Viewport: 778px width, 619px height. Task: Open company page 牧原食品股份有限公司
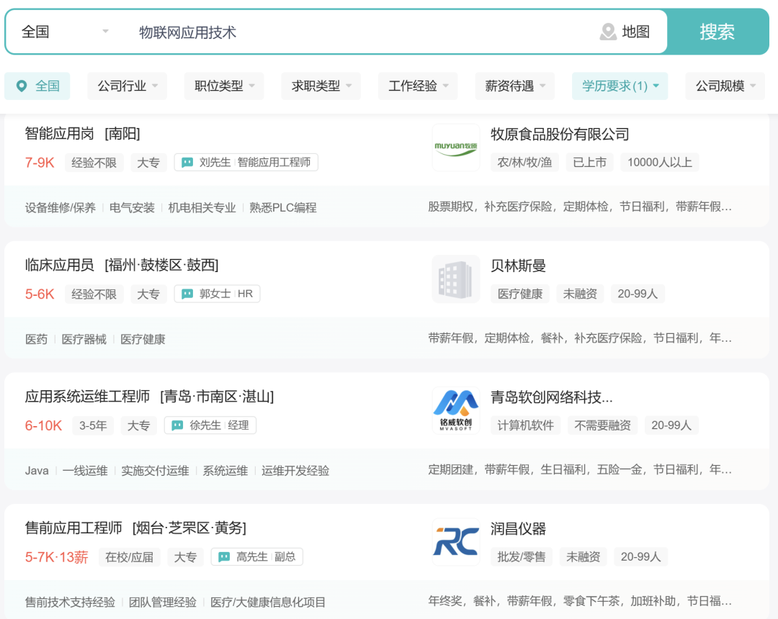point(560,135)
